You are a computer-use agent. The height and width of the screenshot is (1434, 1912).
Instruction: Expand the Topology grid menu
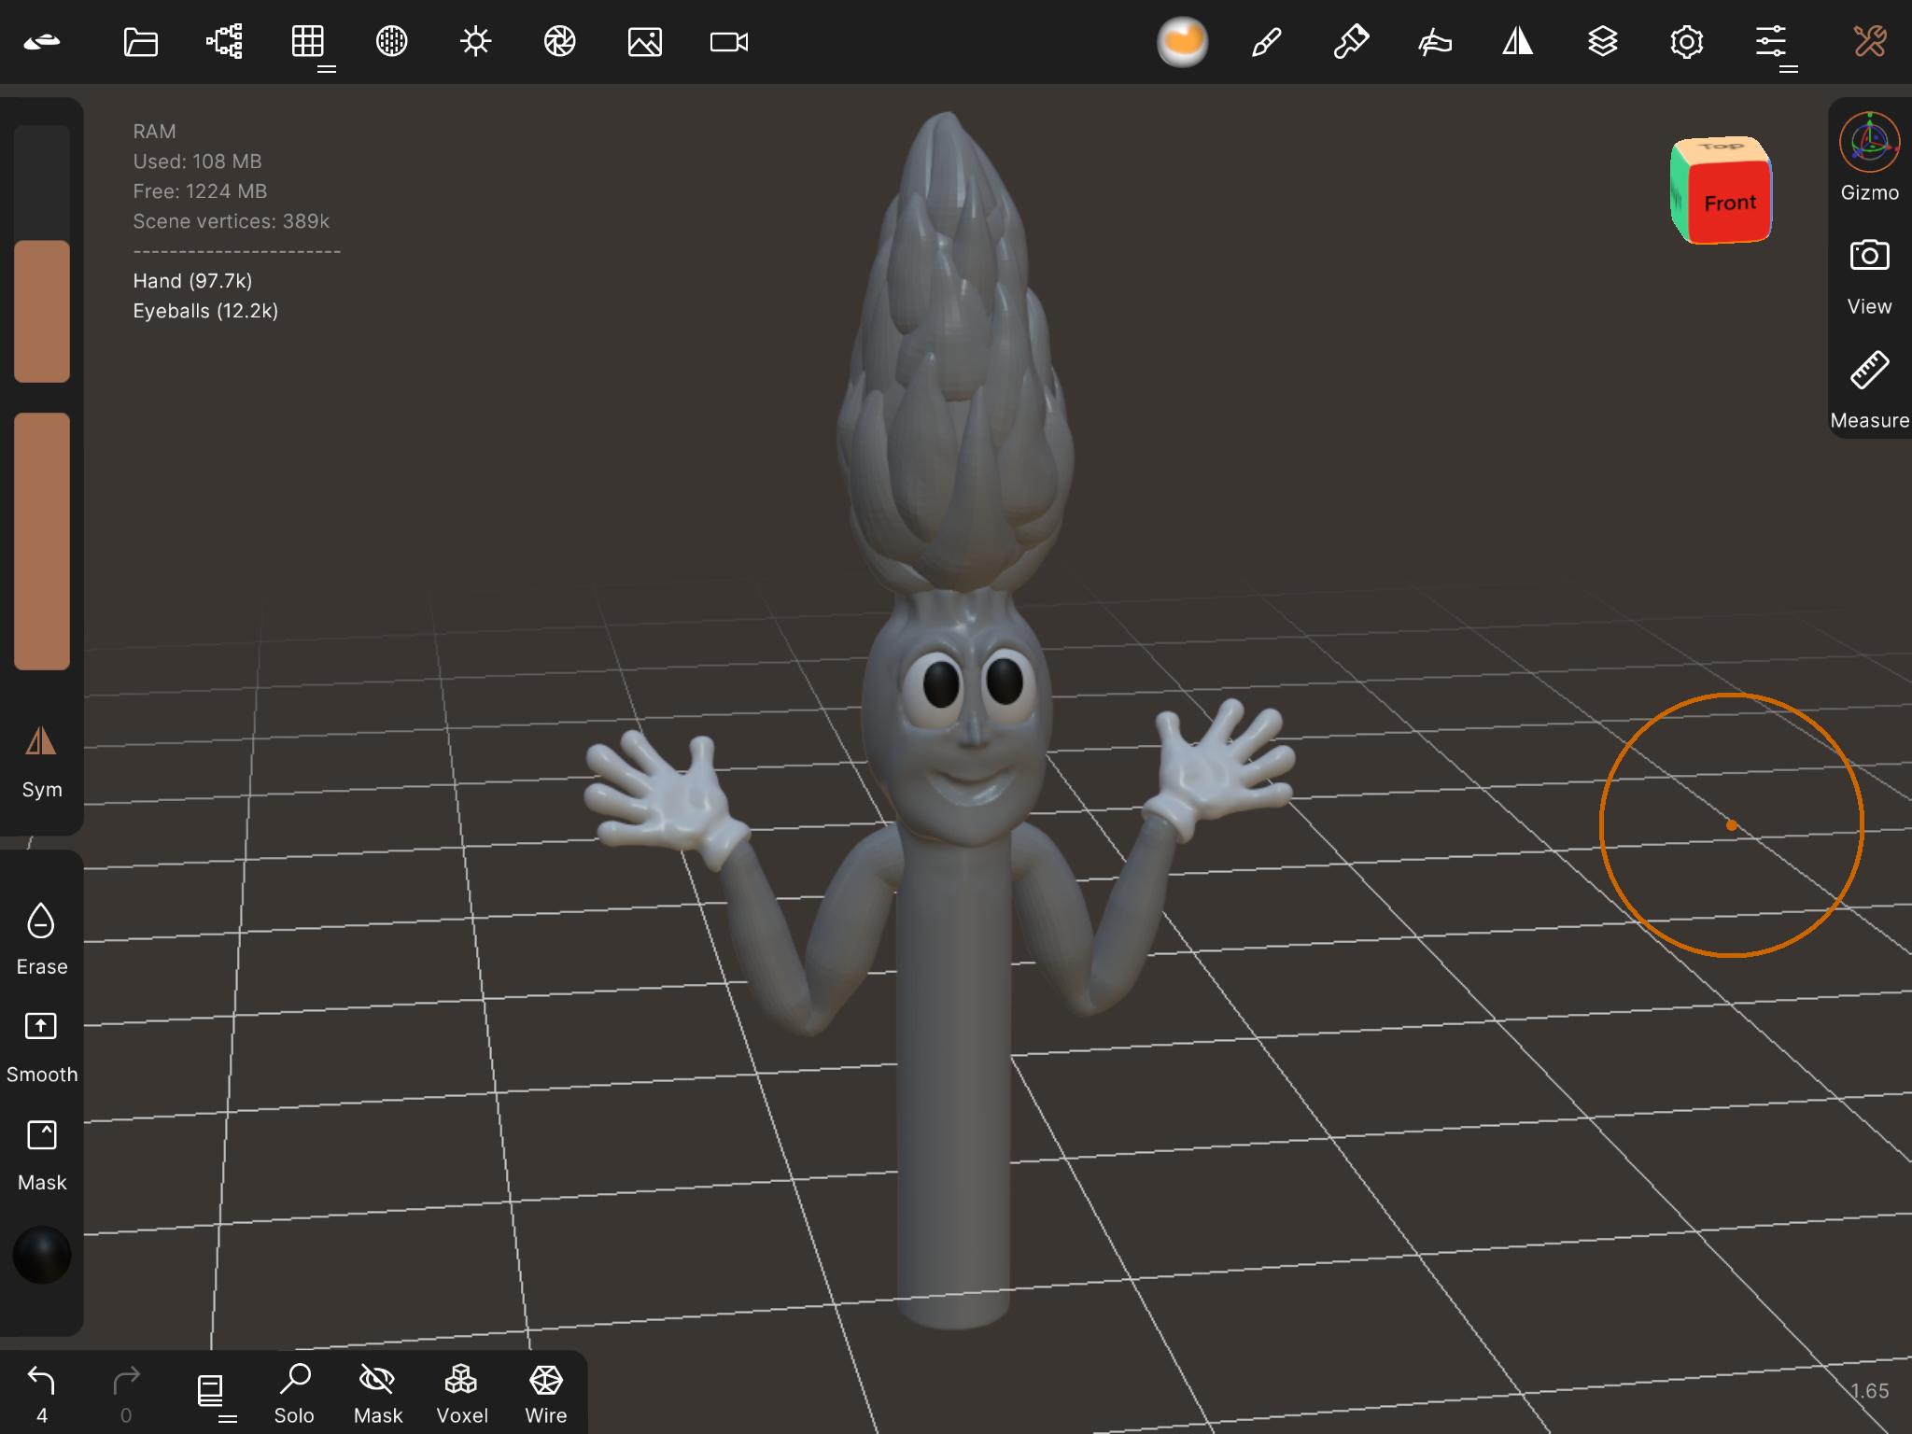pyautogui.click(x=308, y=42)
